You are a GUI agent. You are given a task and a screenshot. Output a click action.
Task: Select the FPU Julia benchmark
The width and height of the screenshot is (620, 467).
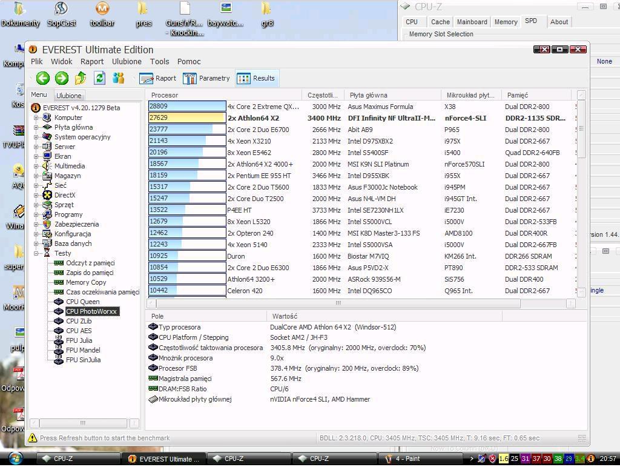coord(79,340)
